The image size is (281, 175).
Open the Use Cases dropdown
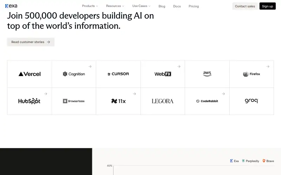coord(141,6)
